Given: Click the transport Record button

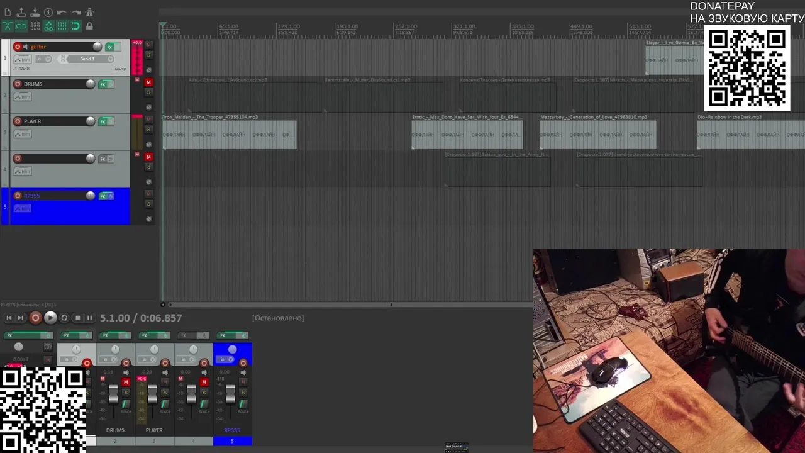Looking at the screenshot, I should [x=35, y=318].
